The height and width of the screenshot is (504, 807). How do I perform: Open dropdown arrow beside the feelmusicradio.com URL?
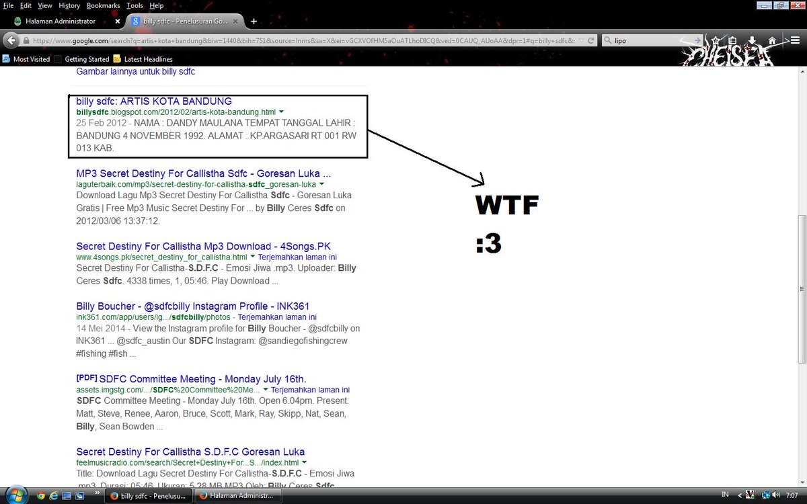(304, 462)
